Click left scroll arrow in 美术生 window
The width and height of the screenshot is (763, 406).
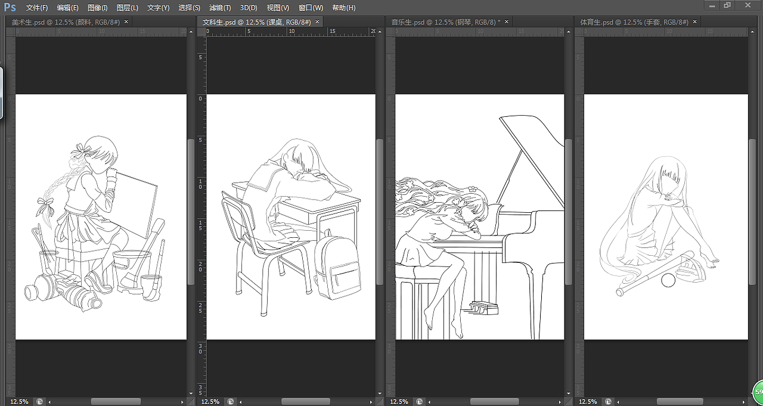point(49,402)
